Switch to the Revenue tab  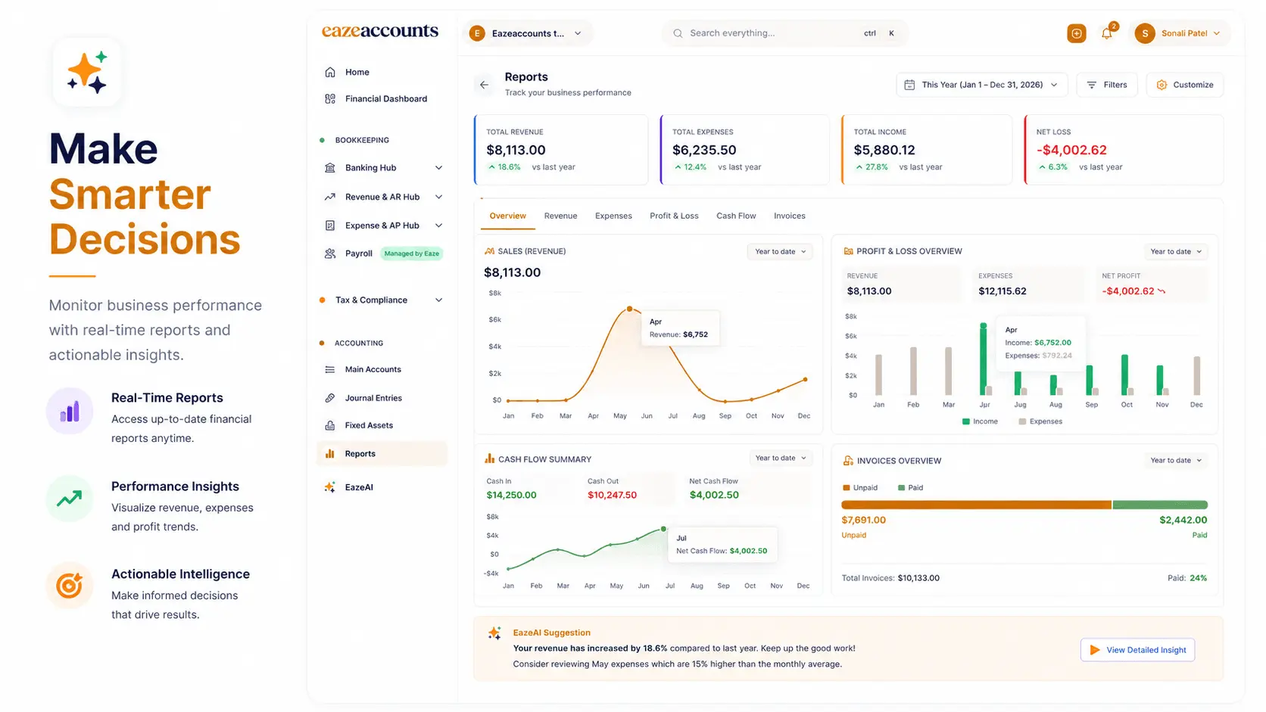coord(560,216)
